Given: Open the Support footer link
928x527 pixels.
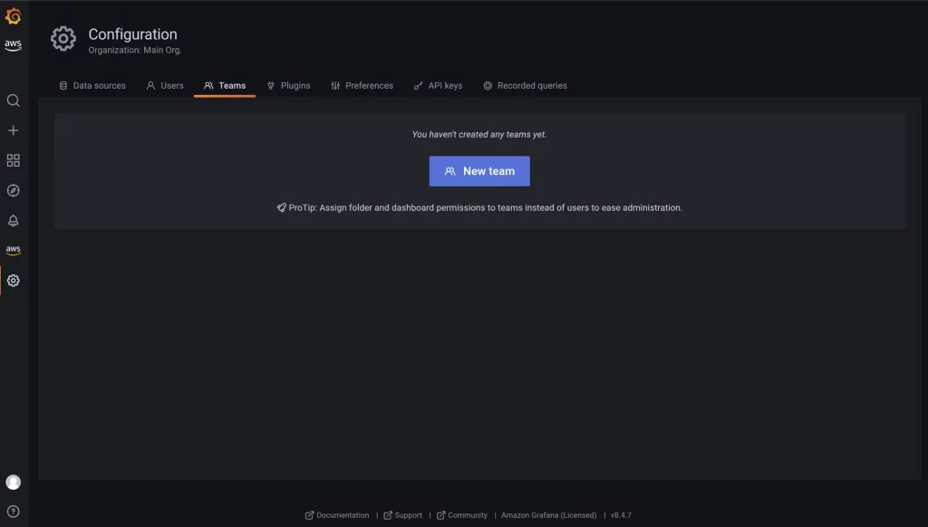Looking at the screenshot, I should click(402, 514).
